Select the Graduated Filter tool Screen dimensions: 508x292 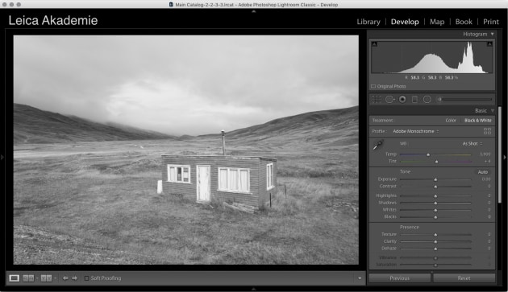coord(414,99)
